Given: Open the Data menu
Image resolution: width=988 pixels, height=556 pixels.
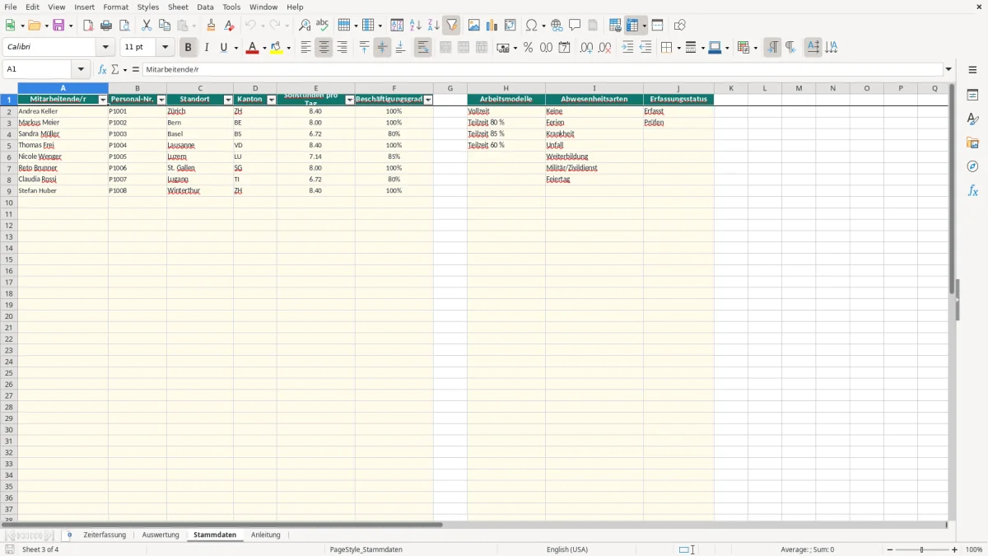Looking at the screenshot, I should pos(205,7).
